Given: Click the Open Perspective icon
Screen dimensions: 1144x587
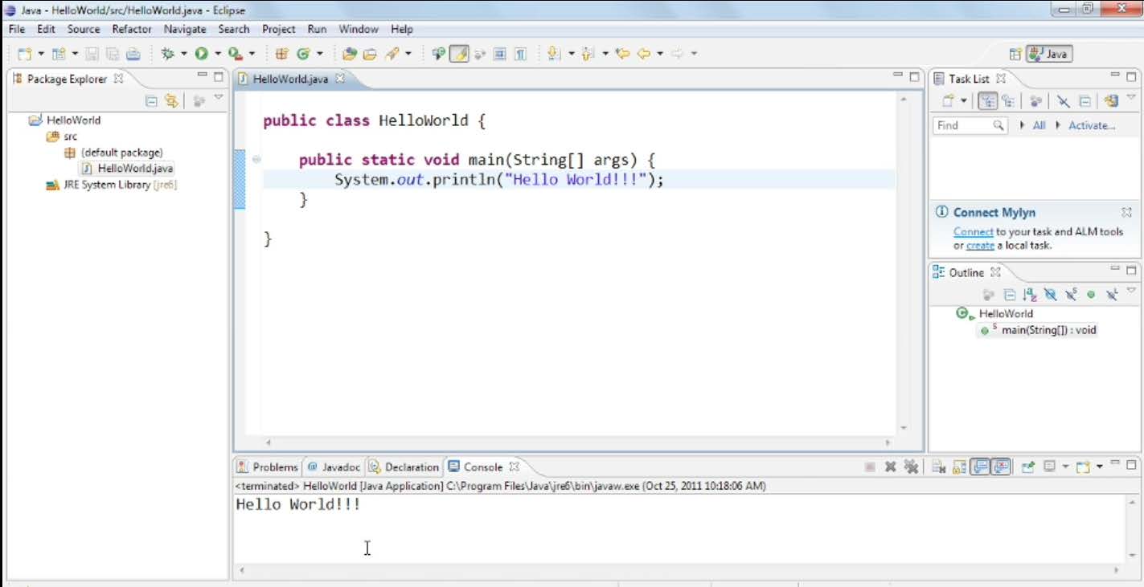Looking at the screenshot, I should pos(1015,54).
